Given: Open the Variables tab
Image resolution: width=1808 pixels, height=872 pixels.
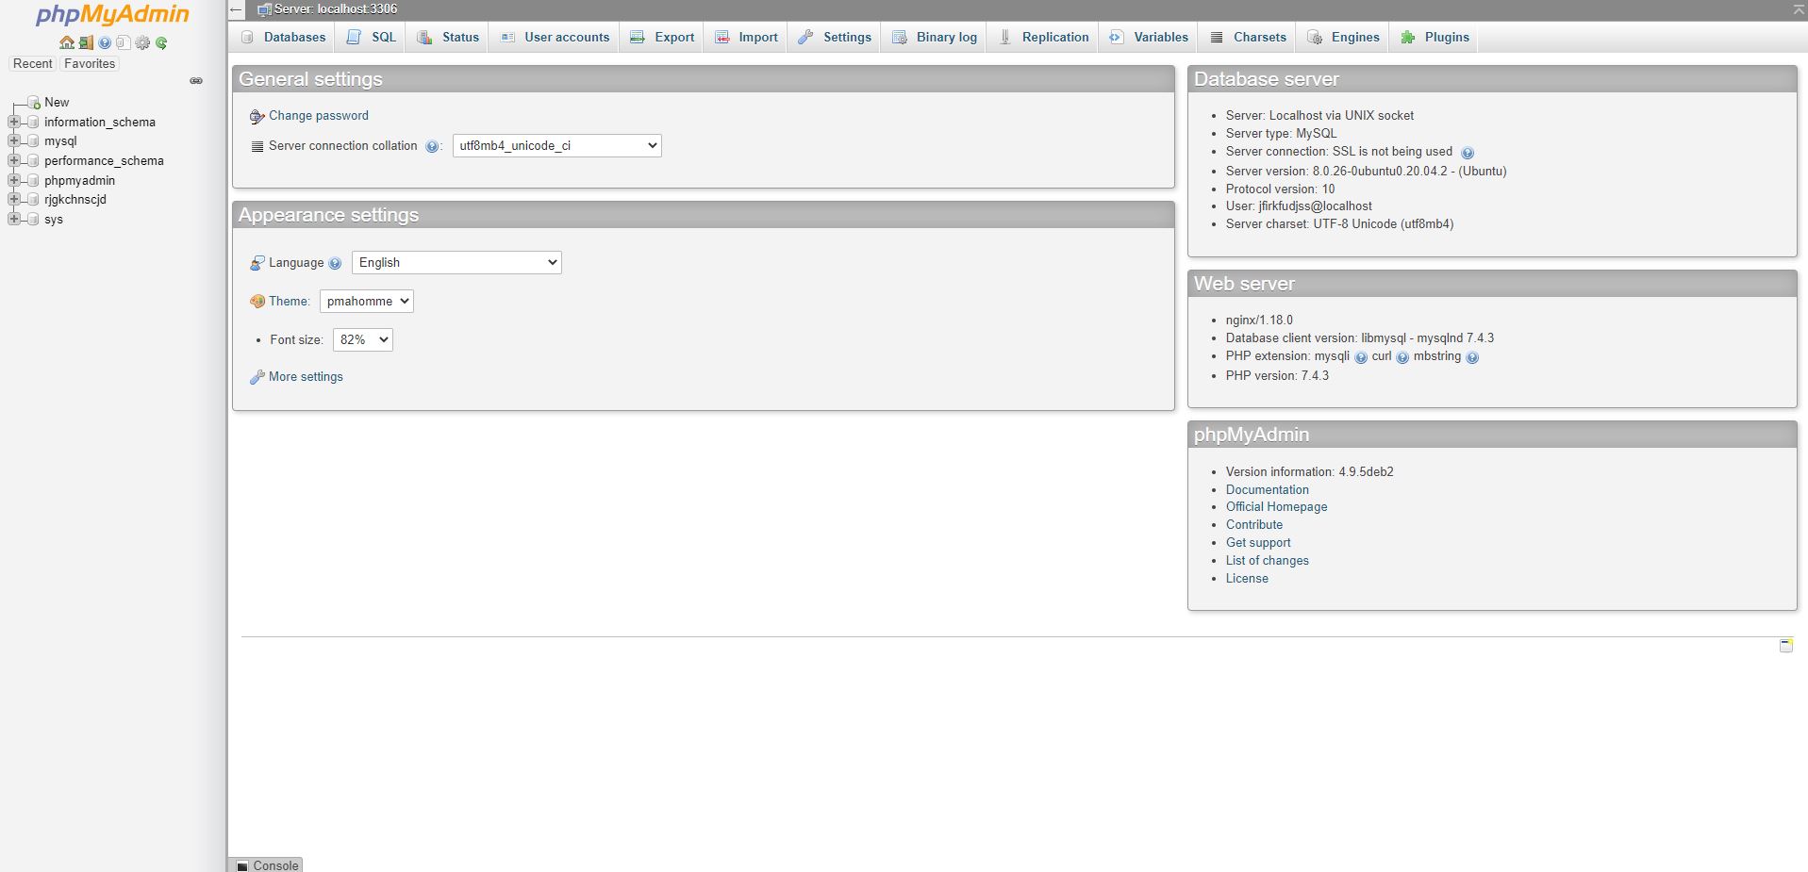Looking at the screenshot, I should (x=1149, y=37).
